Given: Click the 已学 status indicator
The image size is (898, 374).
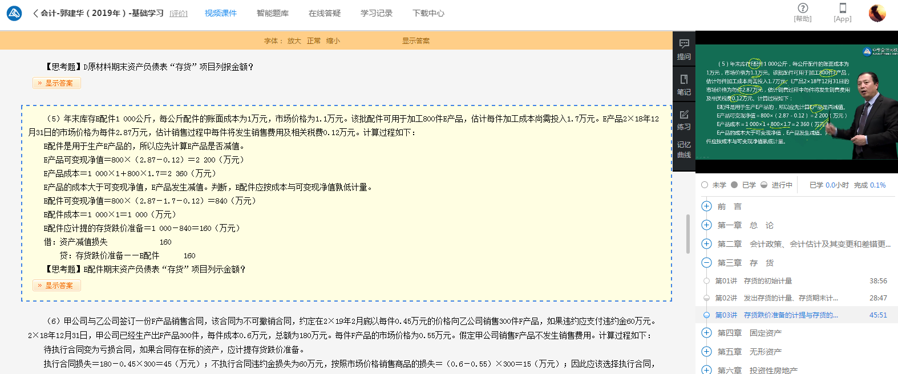Looking at the screenshot, I should (743, 185).
